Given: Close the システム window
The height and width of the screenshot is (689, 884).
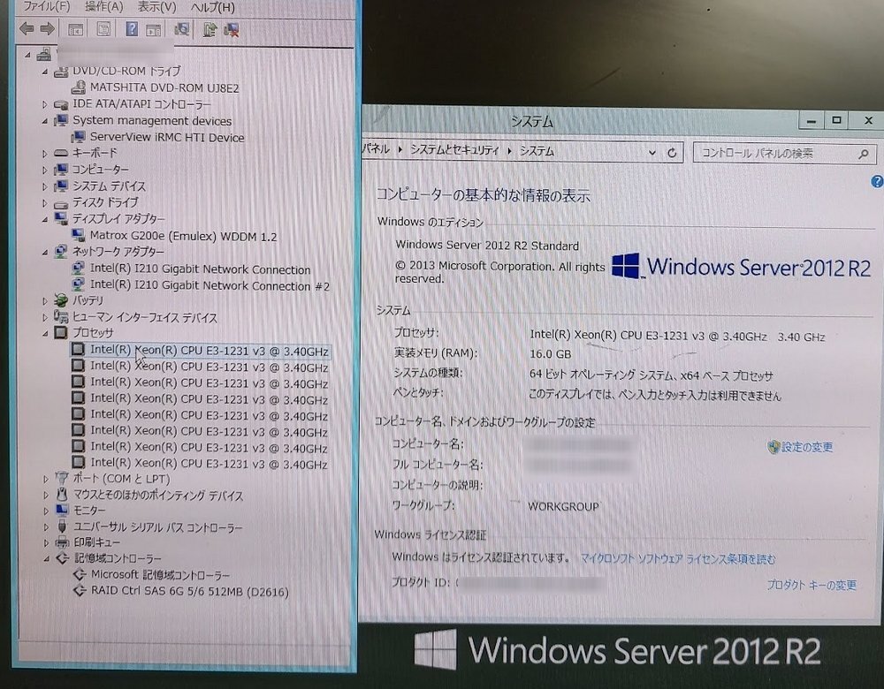Looking at the screenshot, I should [868, 120].
